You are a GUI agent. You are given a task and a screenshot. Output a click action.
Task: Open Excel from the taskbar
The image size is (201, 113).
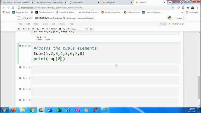click(x=59, y=110)
